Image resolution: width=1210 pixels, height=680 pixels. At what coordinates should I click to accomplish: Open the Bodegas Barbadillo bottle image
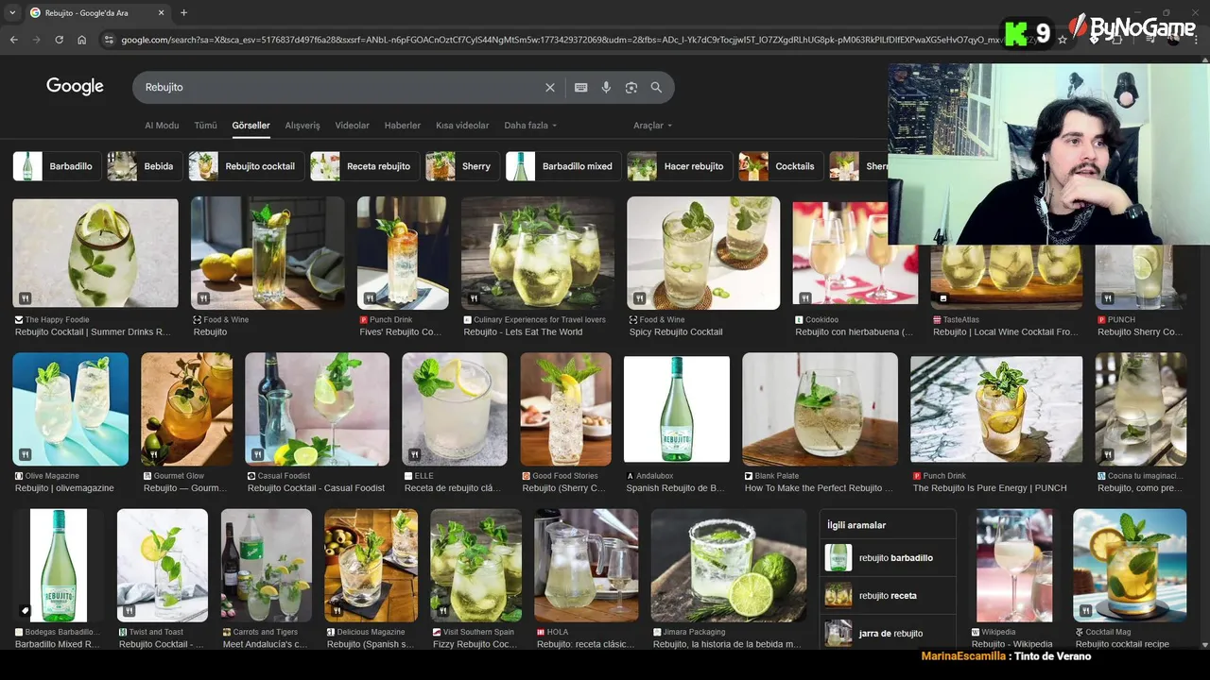click(x=58, y=566)
